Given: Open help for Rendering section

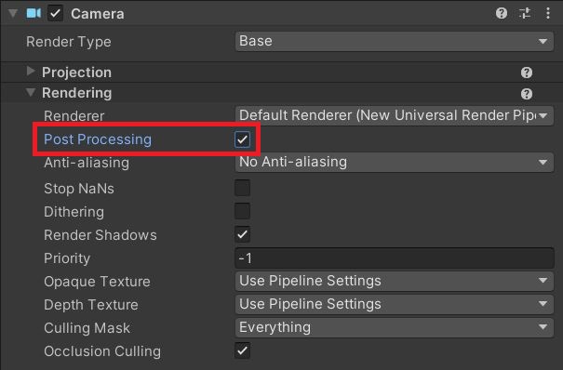Looking at the screenshot, I should [527, 94].
